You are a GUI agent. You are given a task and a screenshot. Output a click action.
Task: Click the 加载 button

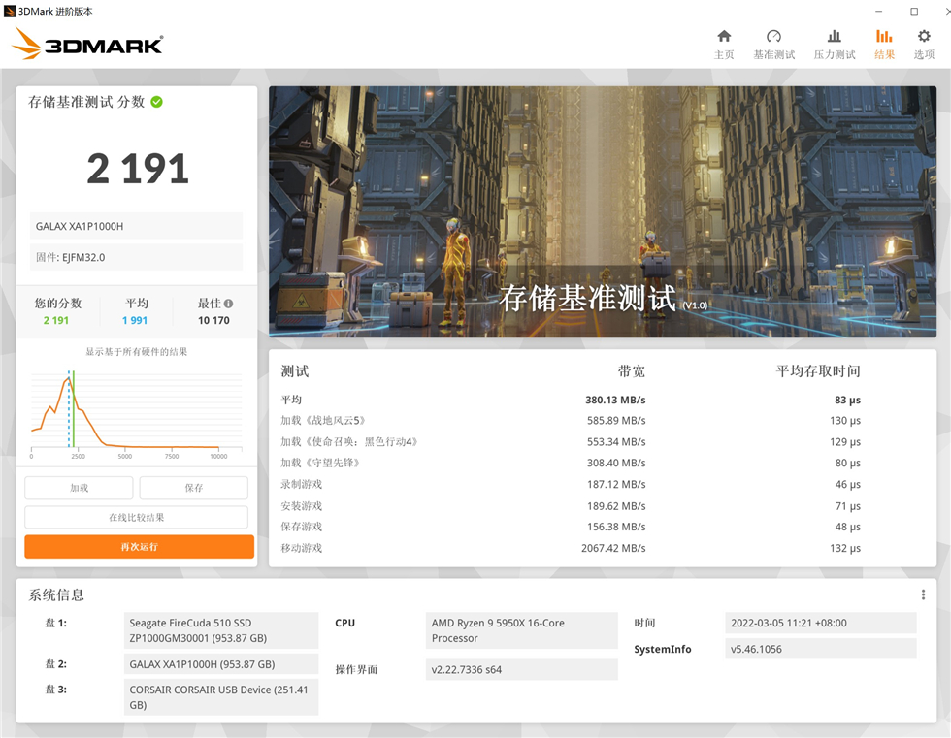point(79,487)
